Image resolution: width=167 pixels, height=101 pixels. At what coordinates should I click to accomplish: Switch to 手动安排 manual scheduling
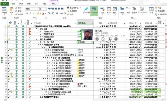click(86, 10)
